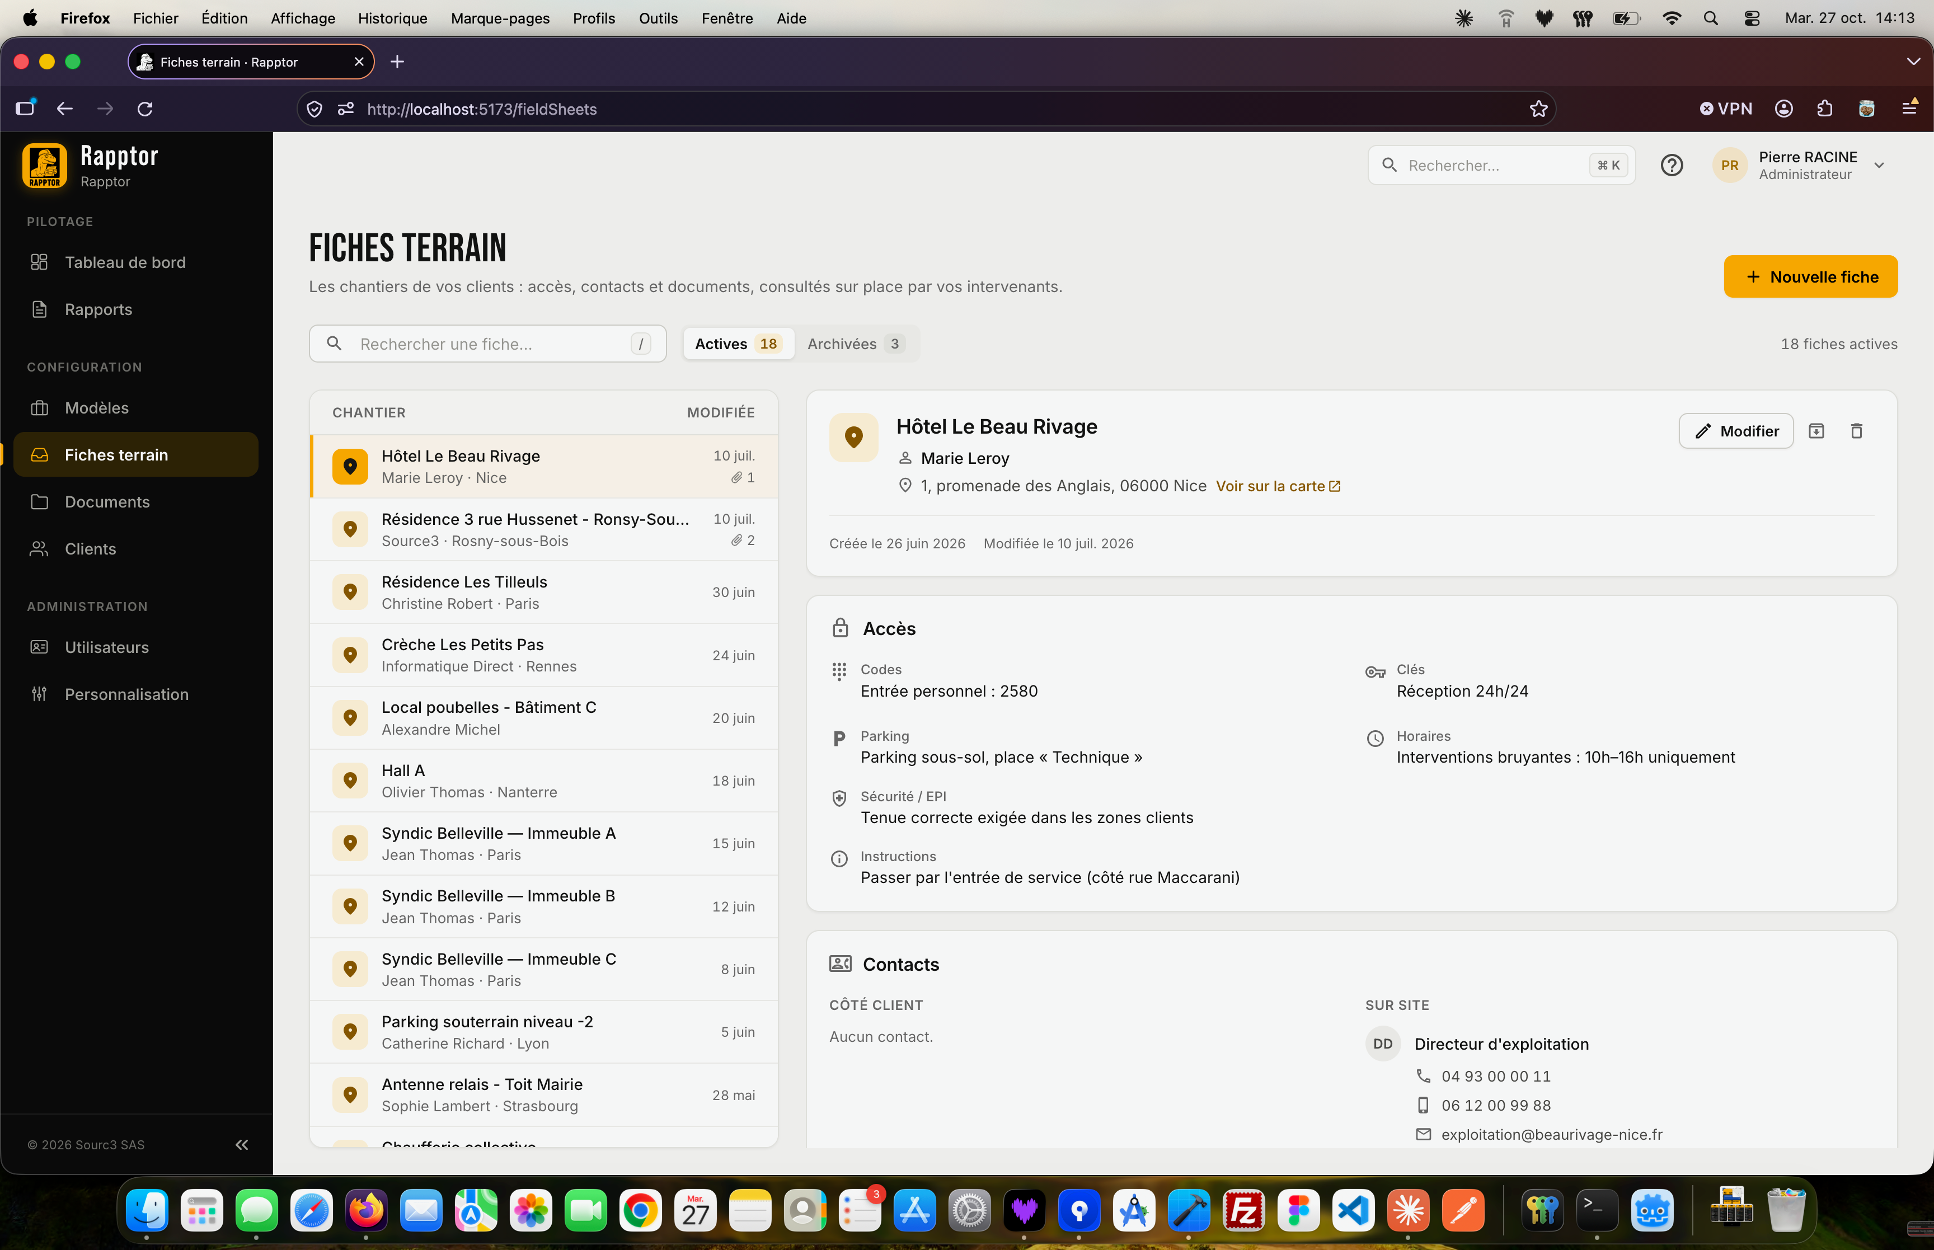Delete the Hôtel Le Beau Rivage sheet

1856,431
